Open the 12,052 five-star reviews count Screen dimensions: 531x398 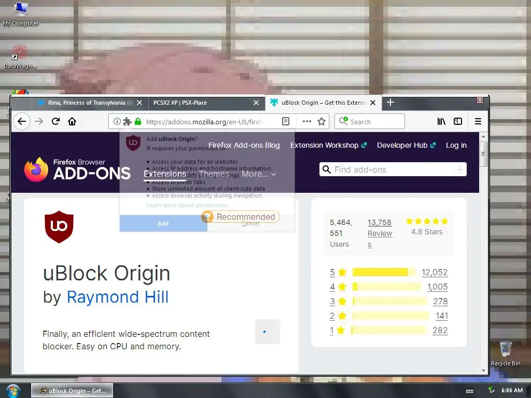(435, 272)
